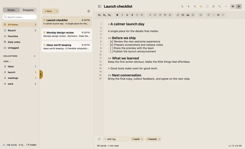
Task: Open the New note dropdown arrow
Action: (x=57, y=11)
